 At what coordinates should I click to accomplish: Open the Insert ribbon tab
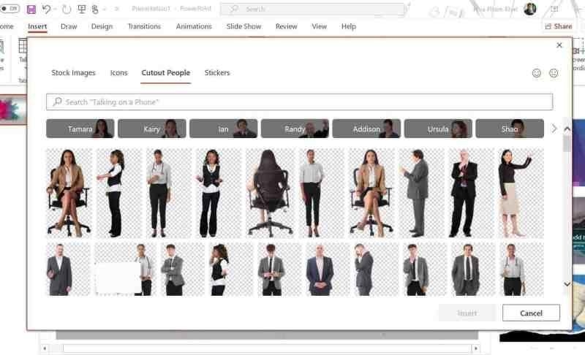coord(37,26)
